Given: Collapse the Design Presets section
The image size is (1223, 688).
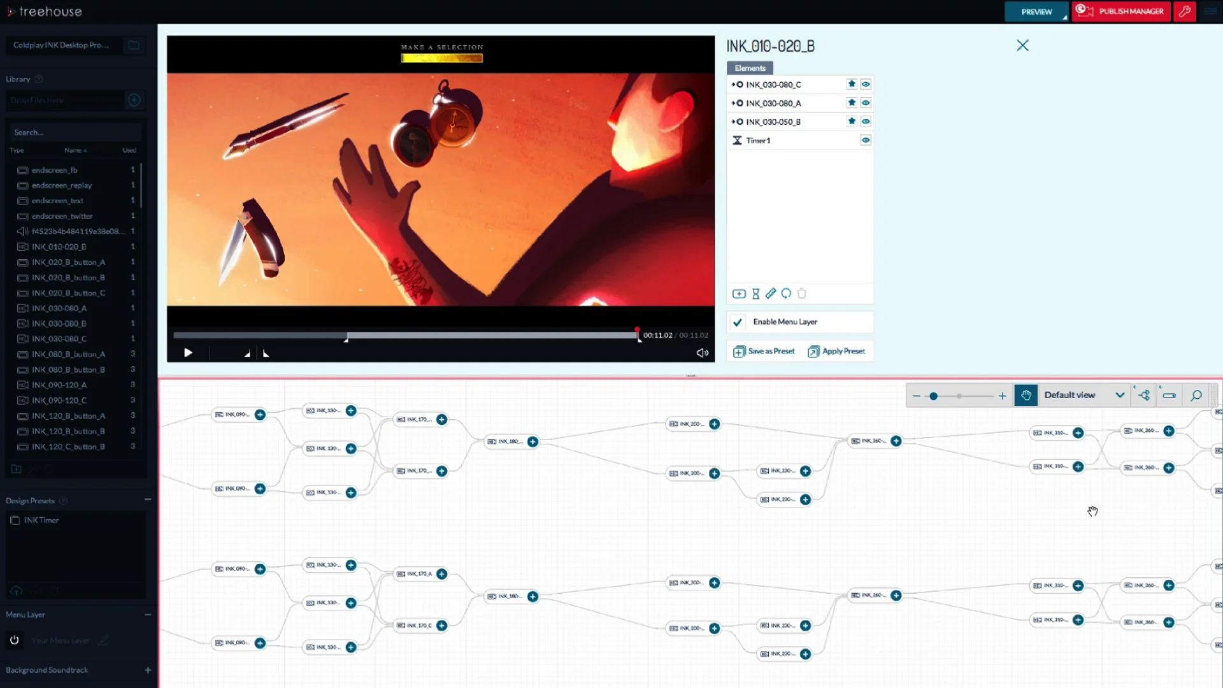Looking at the screenshot, I should click(x=148, y=500).
